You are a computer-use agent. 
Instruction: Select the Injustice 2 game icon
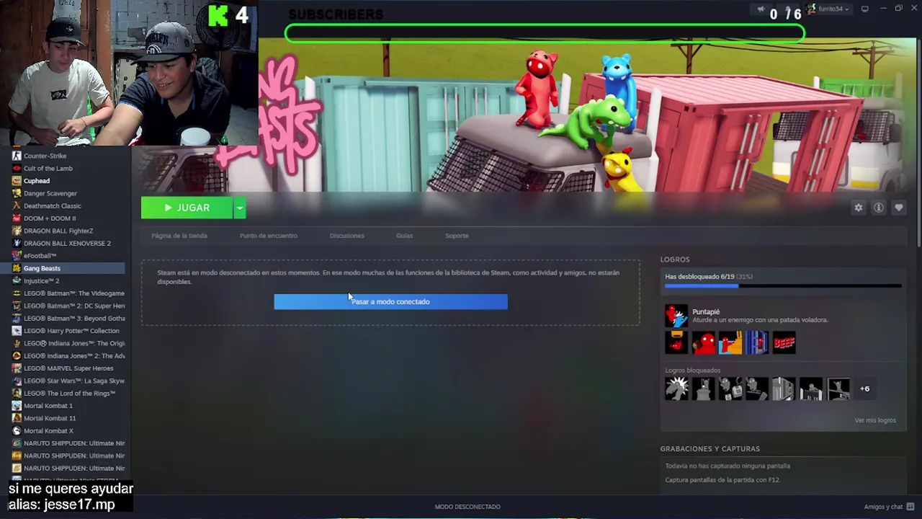(17, 281)
